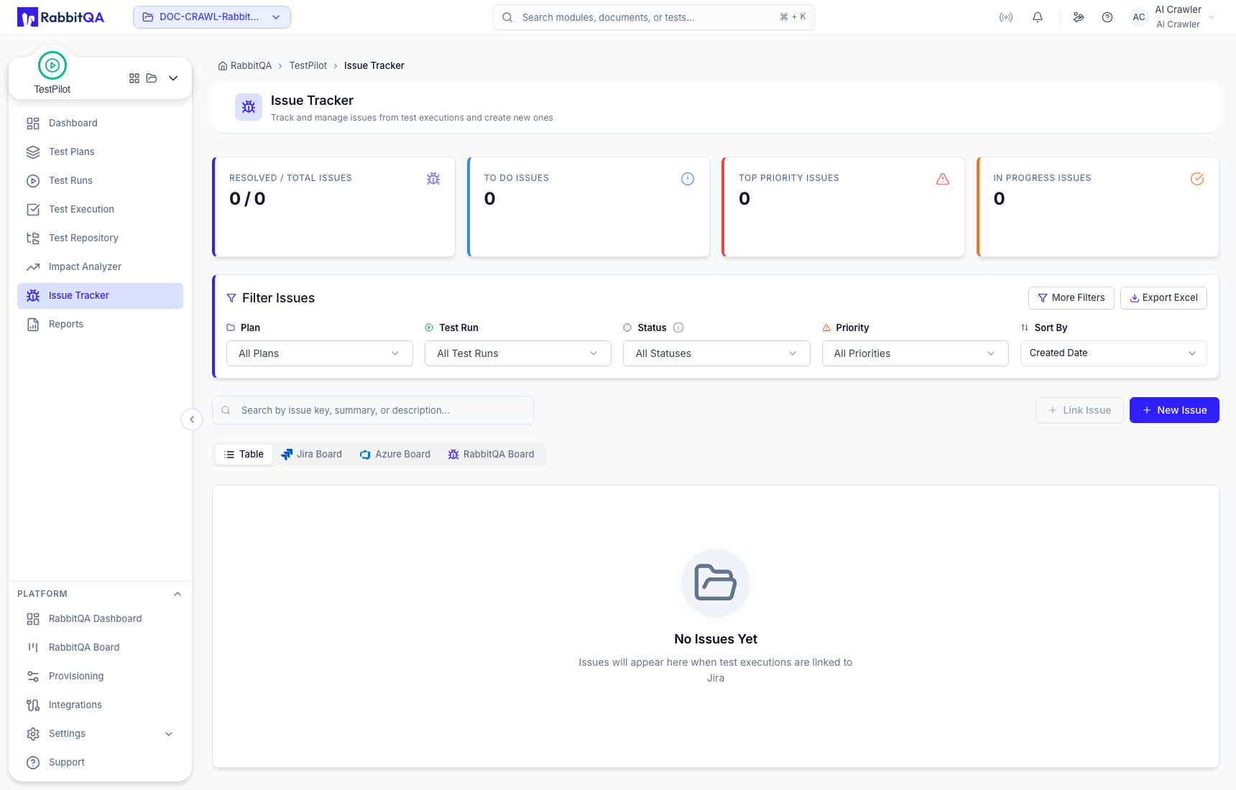This screenshot has height=790, width=1236.
Task: Open RabbitQA Dashboard under Platform
Action: (100, 618)
